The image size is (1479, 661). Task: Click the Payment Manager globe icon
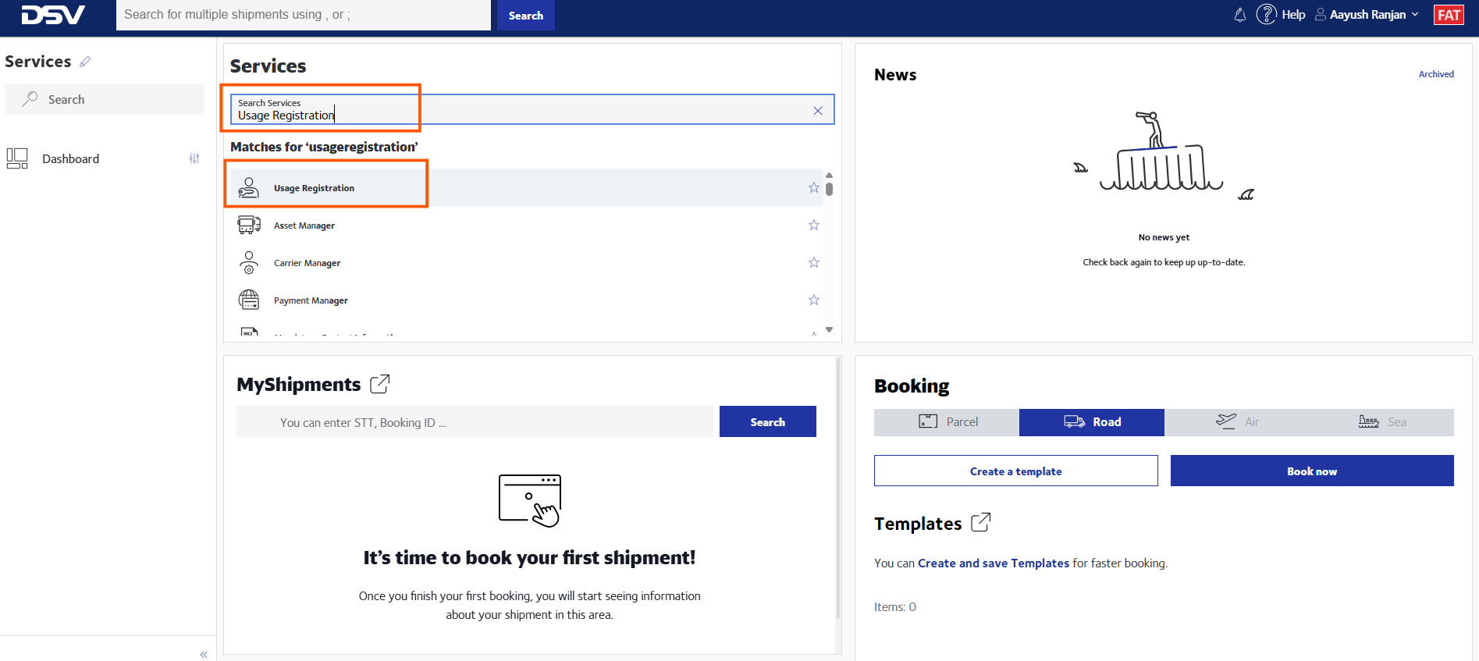coord(249,300)
